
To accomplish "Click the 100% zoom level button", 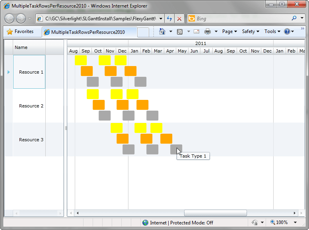I will tap(279, 222).
